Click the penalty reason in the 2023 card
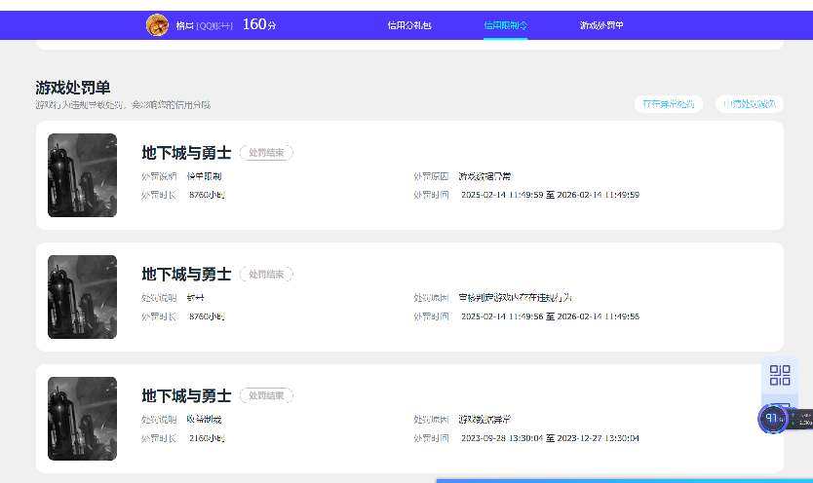The height and width of the screenshot is (483, 813). pos(484,420)
